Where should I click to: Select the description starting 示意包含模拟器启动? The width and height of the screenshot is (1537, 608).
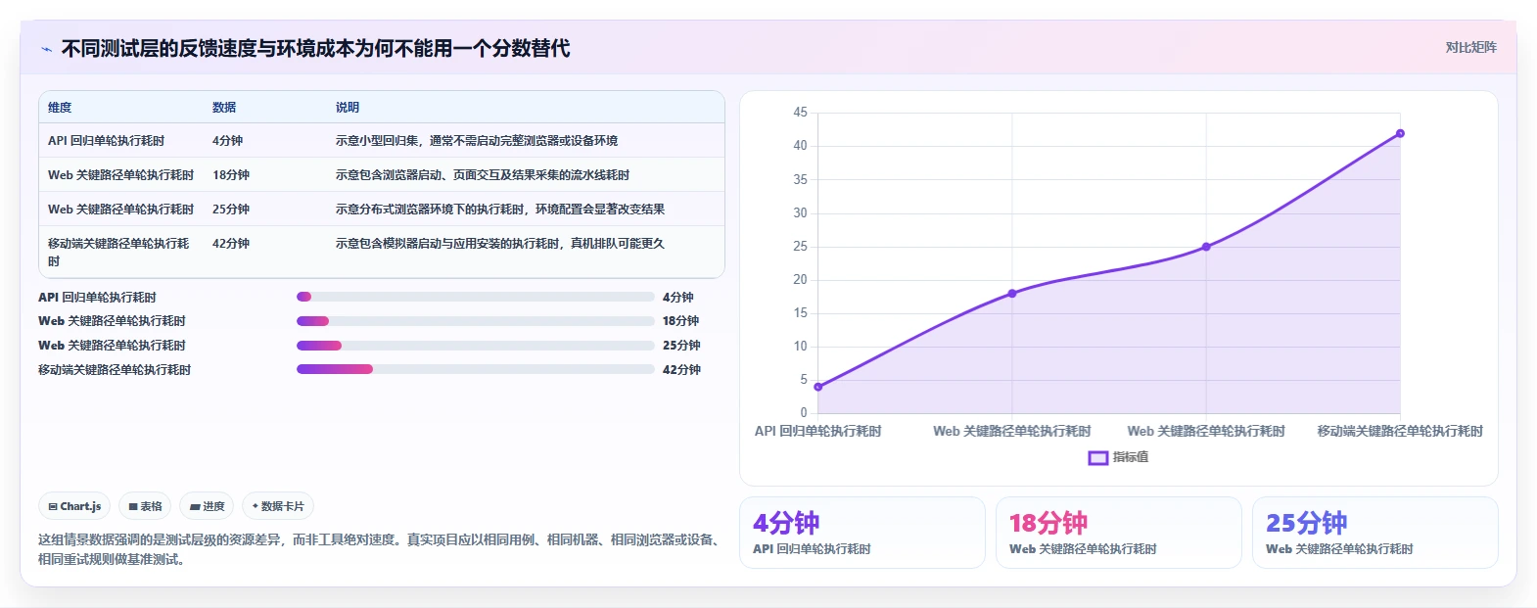click(500, 243)
